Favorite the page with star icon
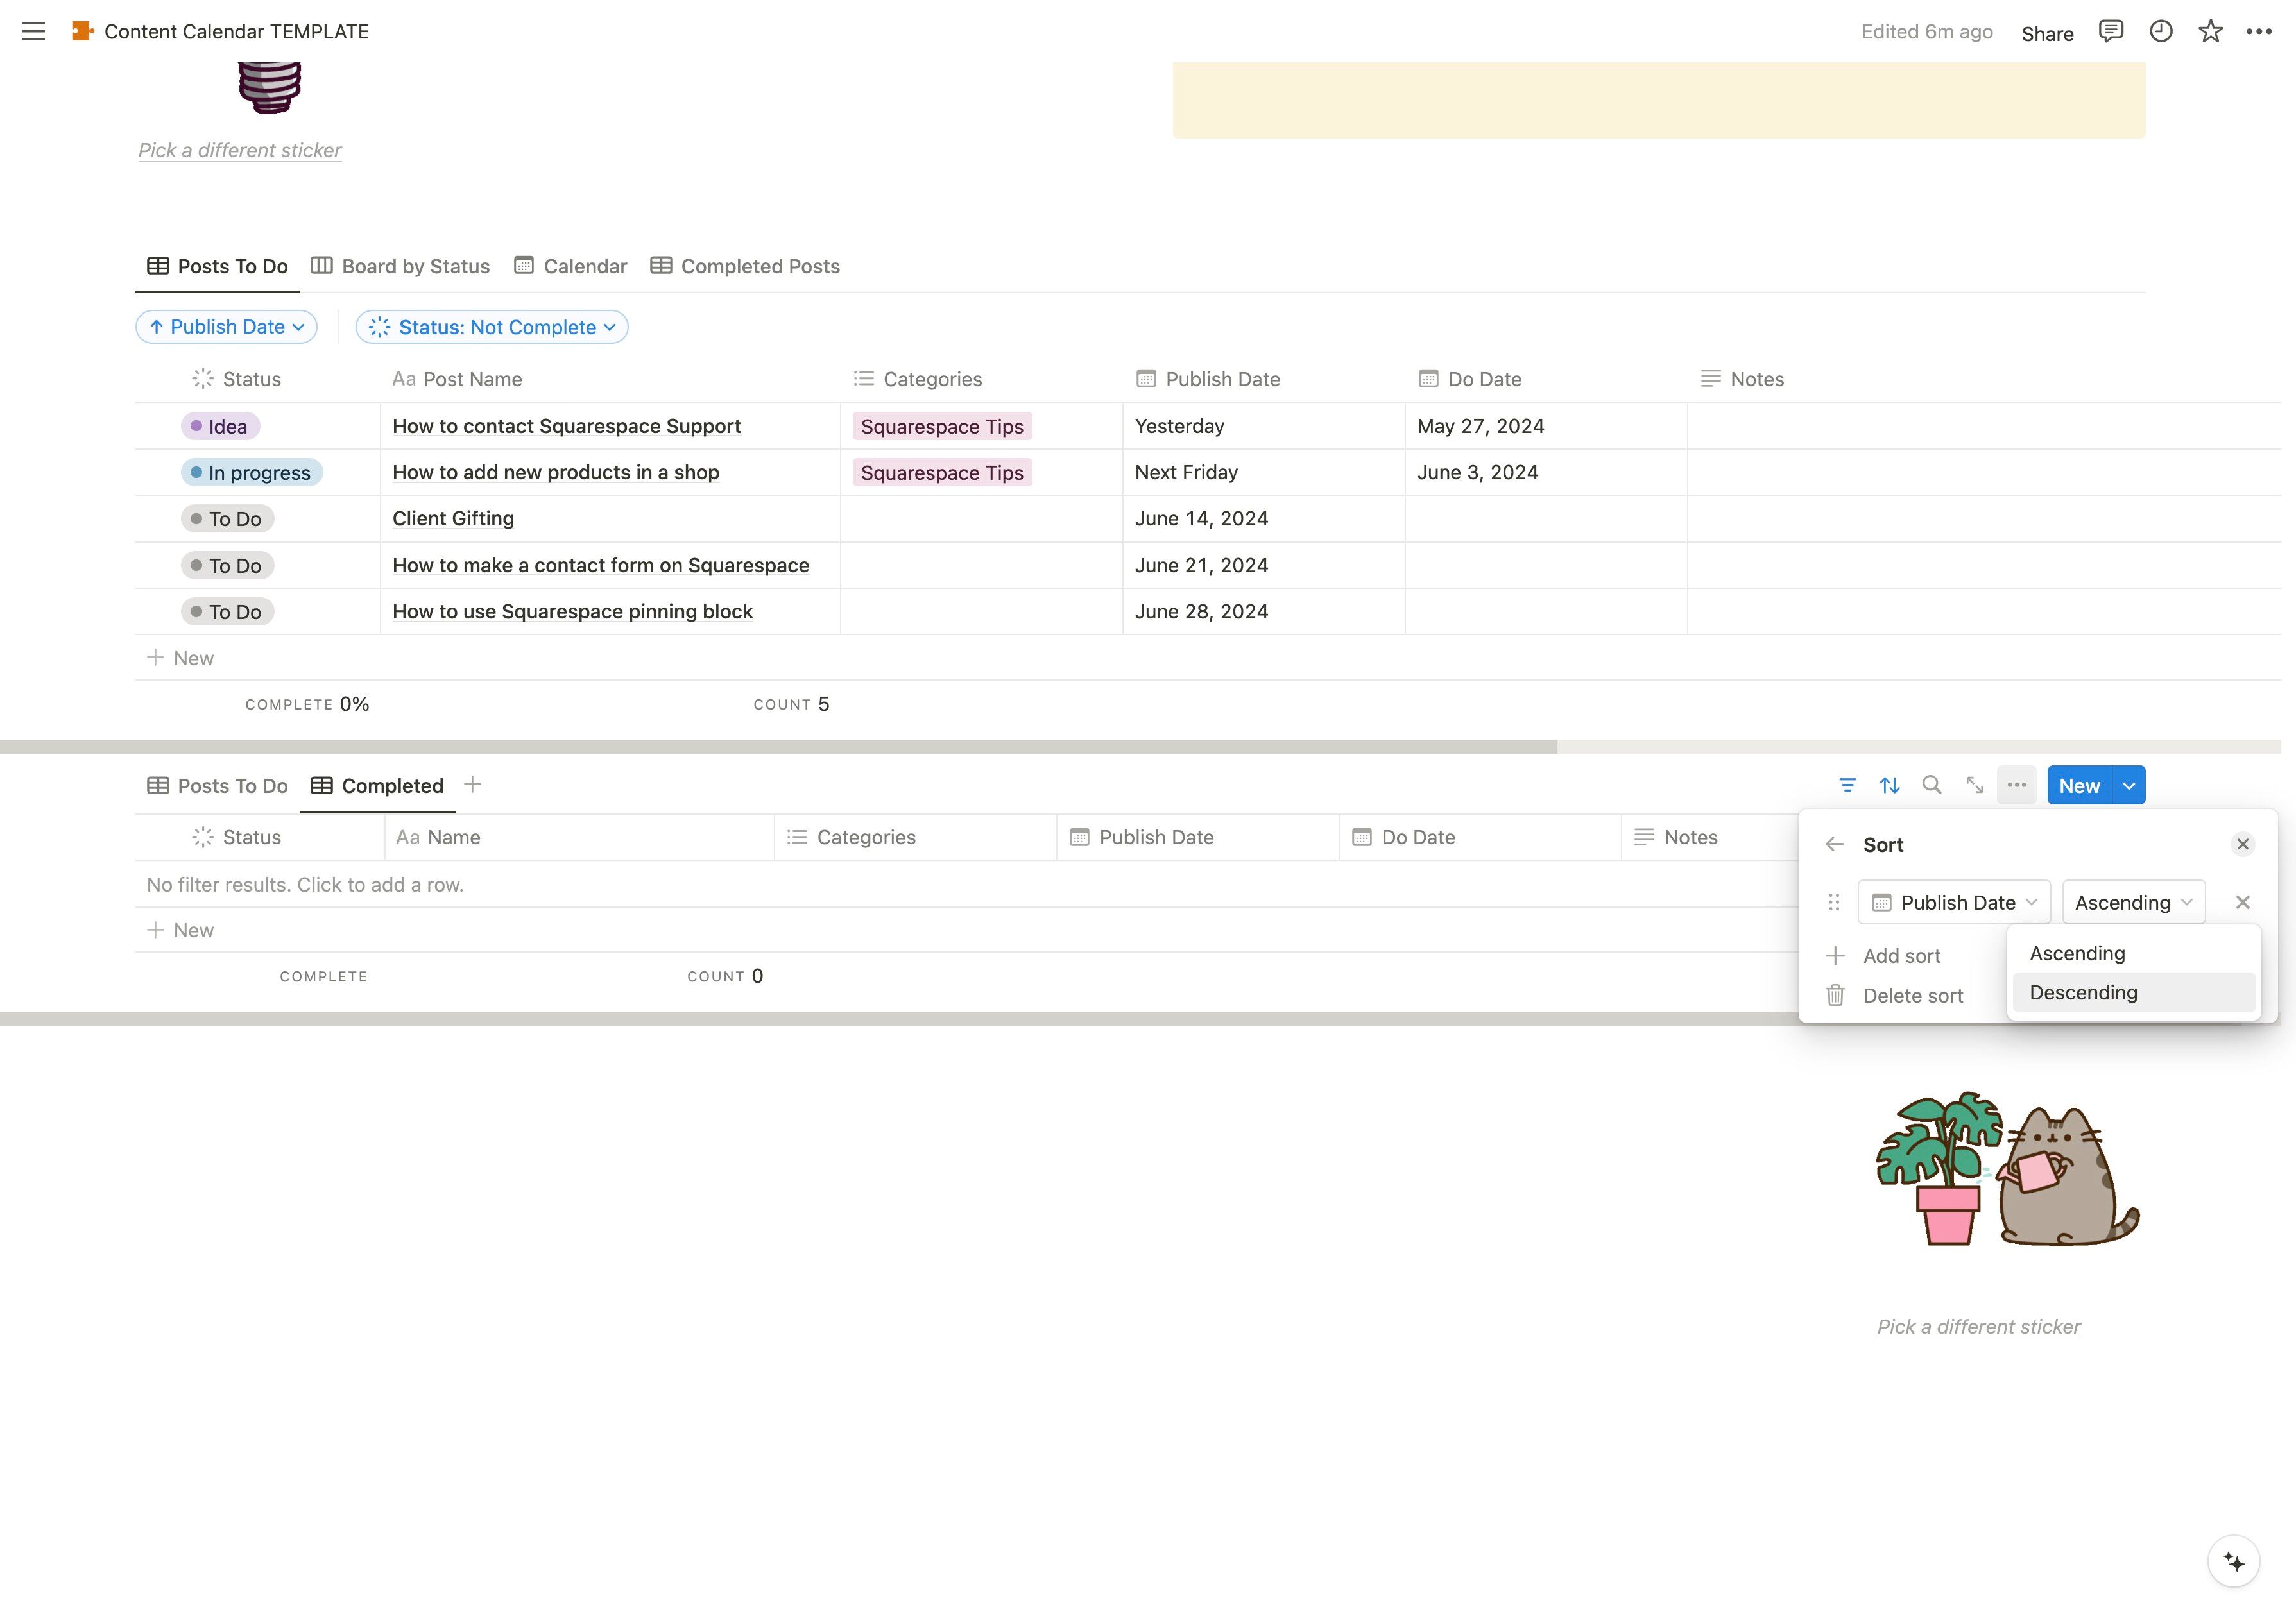 coord(2210,31)
